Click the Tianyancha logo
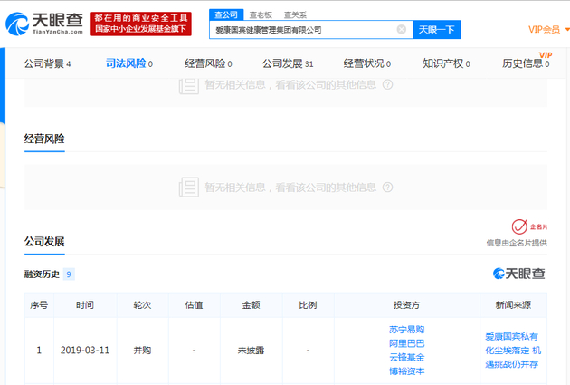The image size is (570, 385). [44, 22]
